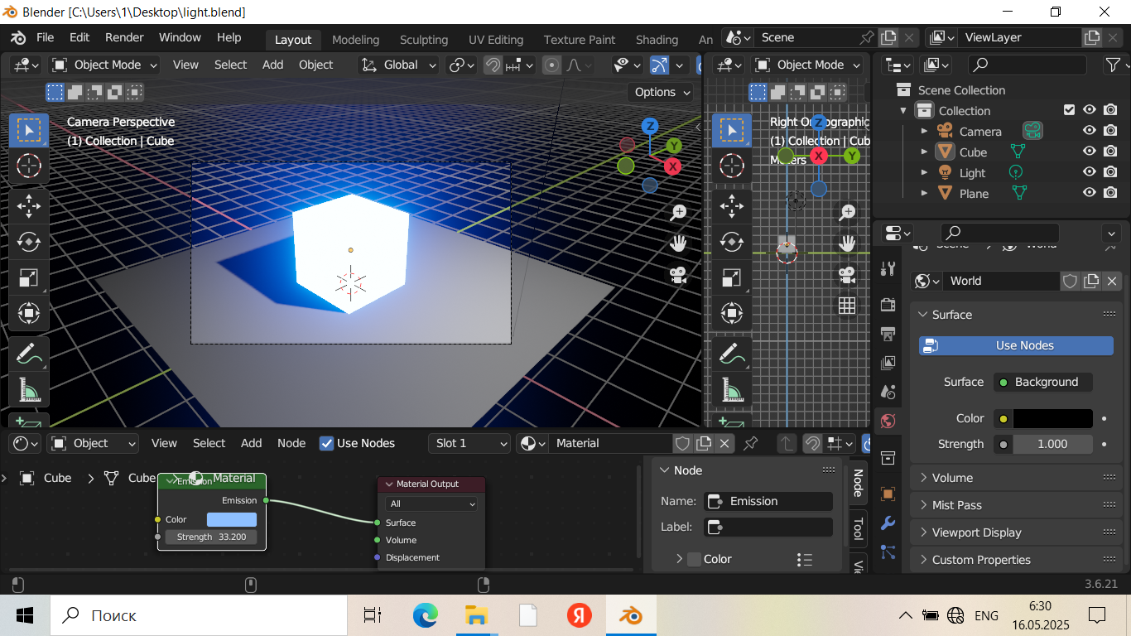Screen dimensions: 1131x636
Task: Click the Use Nodes button in World
Action: (1016, 345)
